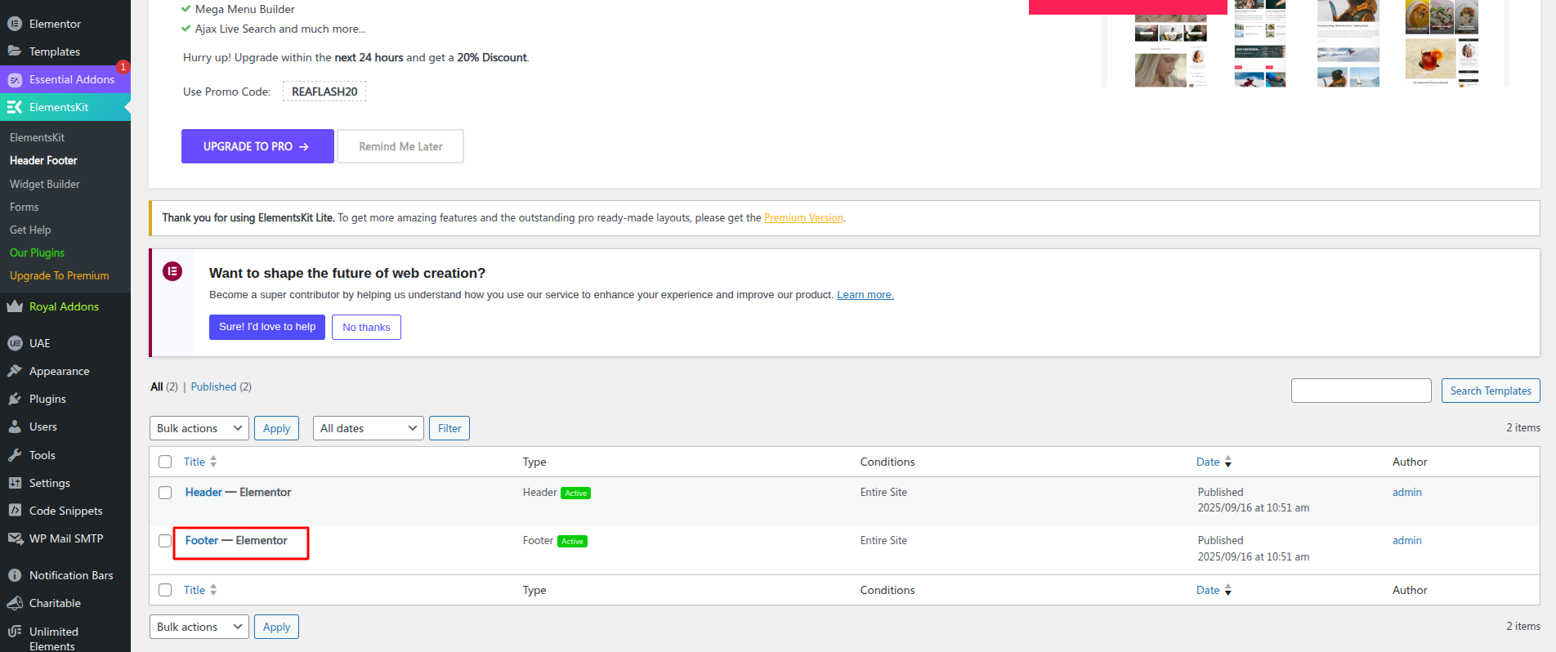Open the bottom Bulk actions dropdown
The image size is (1556, 652).
click(199, 627)
